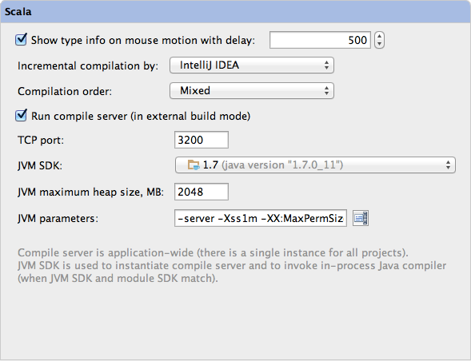The height and width of the screenshot is (361, 471).
Task: Click JVM maximum heap size field
Action: click(x=202, y=192)
